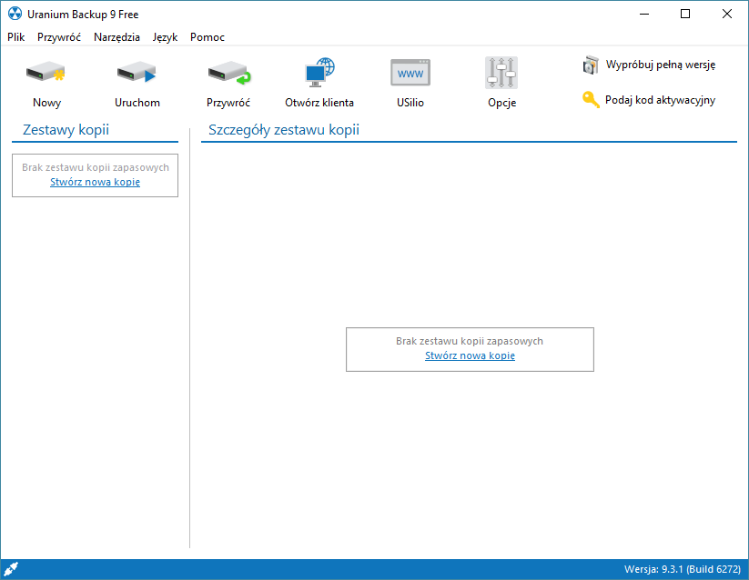Open the Plik menu

[x=15, y=37]
